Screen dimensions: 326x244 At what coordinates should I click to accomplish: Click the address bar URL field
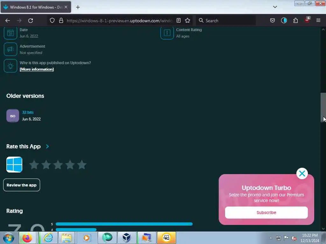pyautogui.click(x=120, y=21)
